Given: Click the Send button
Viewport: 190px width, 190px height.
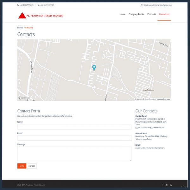Looking at the screenshot, I should coord(22,166).
